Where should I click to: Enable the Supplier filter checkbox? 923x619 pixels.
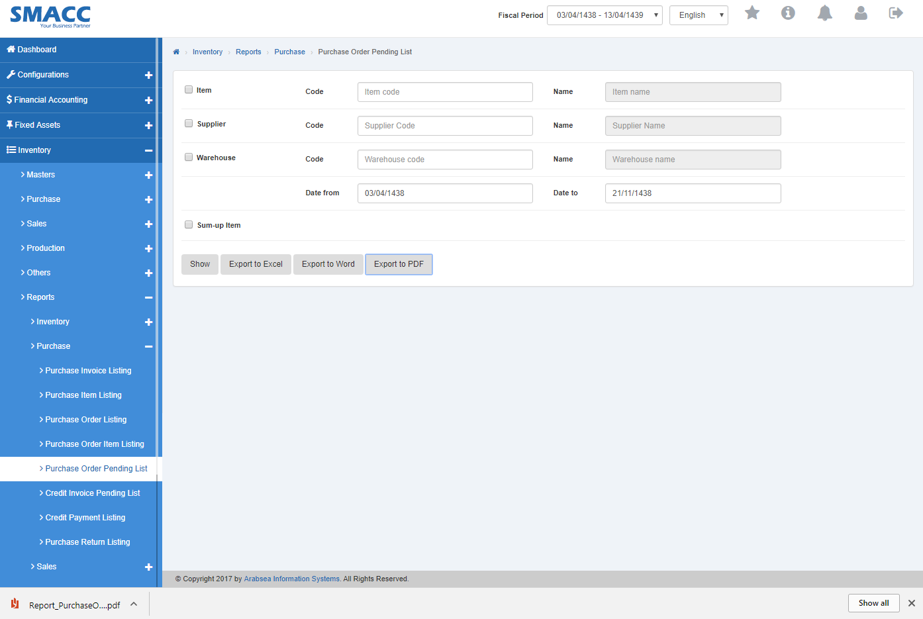188,123
